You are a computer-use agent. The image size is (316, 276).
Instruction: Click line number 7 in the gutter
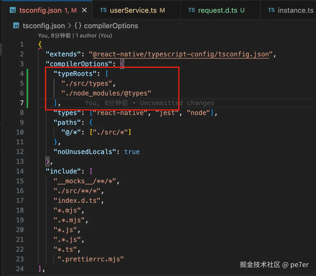[x=22, y=103]
